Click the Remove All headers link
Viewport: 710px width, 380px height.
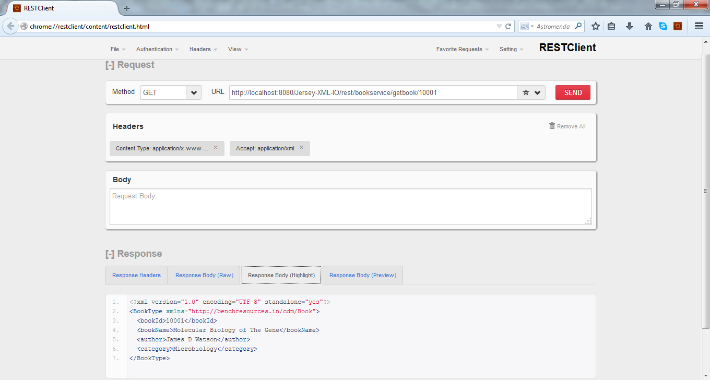571,126
